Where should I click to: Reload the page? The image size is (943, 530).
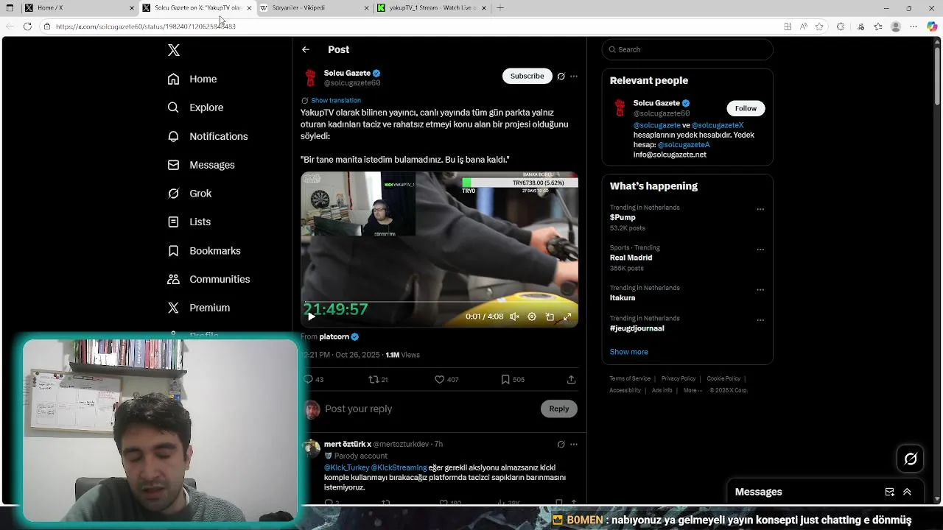click(x=27, y=26)
